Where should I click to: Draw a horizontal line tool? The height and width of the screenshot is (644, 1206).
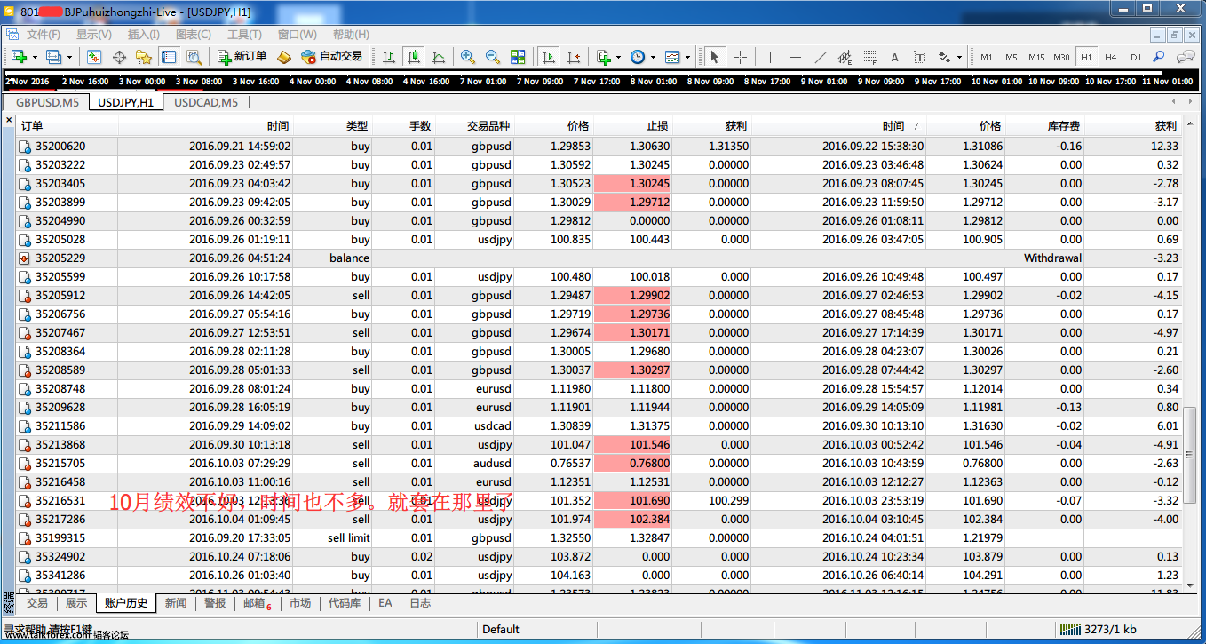[795, 57]
